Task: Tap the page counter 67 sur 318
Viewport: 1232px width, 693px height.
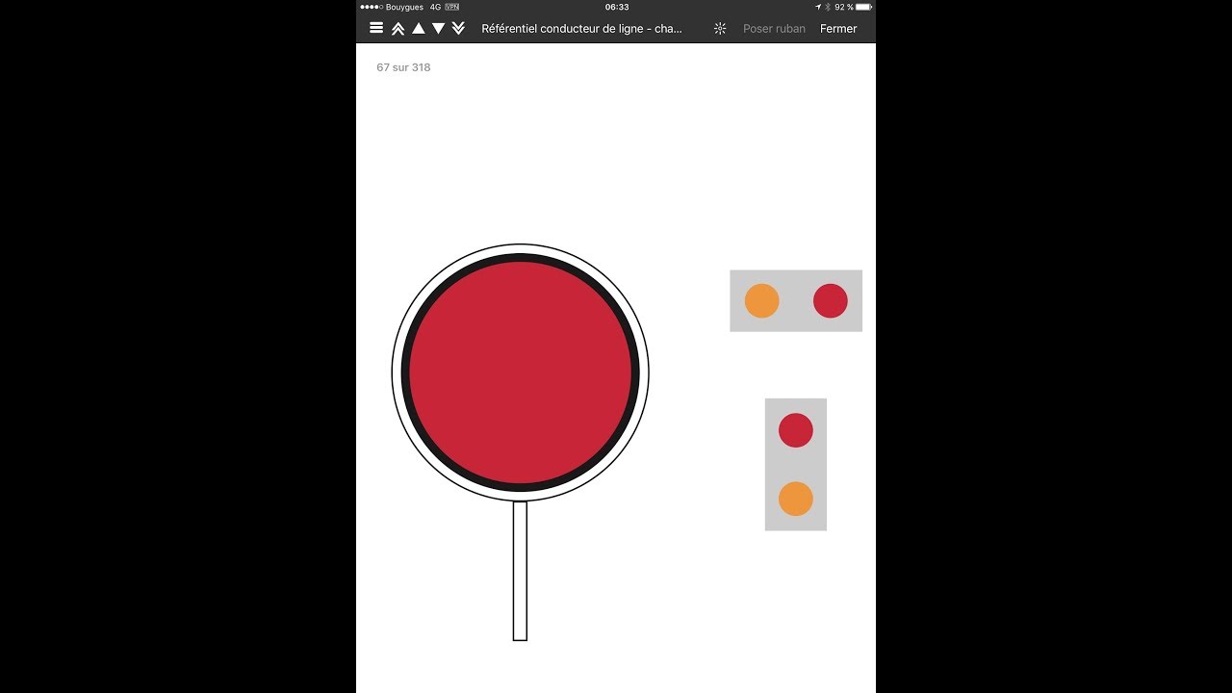Action: [x=403, y=67]
